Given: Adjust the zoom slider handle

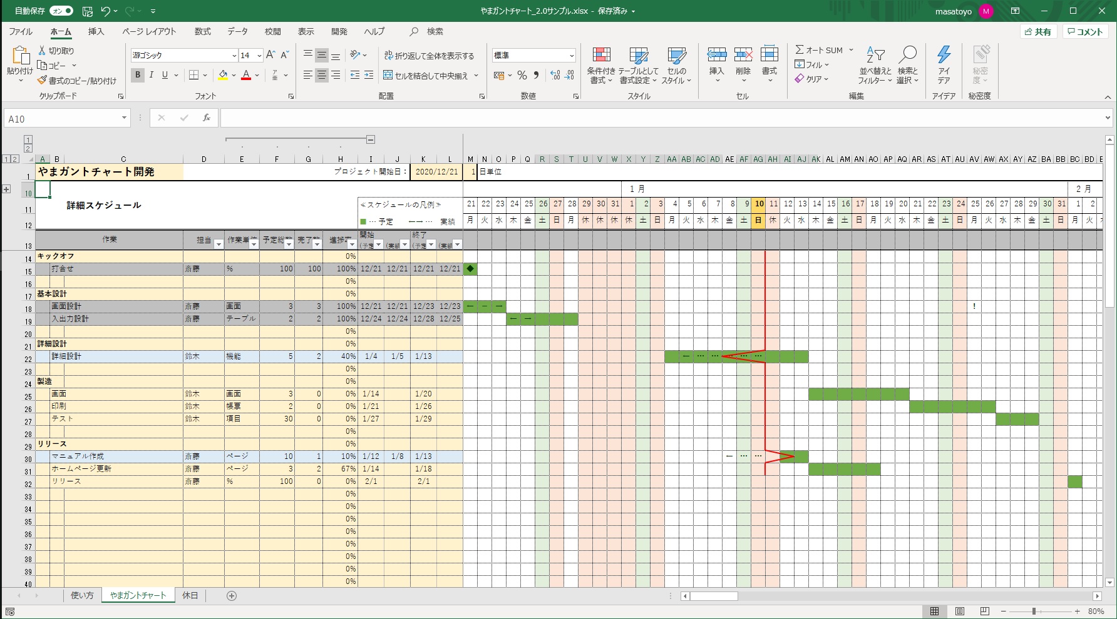Looking at the screenshot, I should (x=1034, y=611).
